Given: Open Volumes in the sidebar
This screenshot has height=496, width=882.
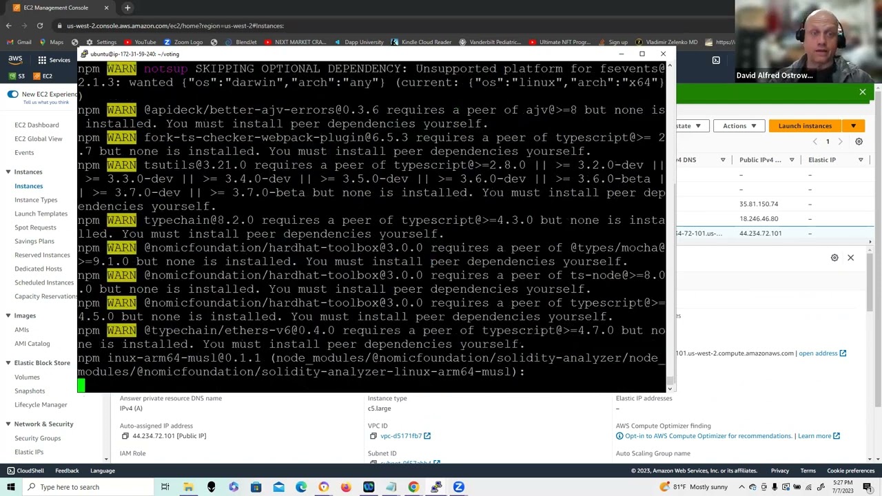Looking at the screenshot, I should click(27, 377).
